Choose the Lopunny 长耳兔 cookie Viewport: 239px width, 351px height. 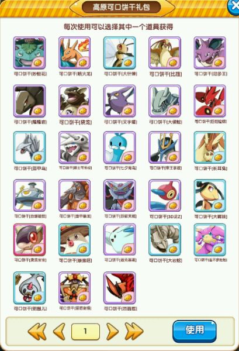click(x=210, y=147)
